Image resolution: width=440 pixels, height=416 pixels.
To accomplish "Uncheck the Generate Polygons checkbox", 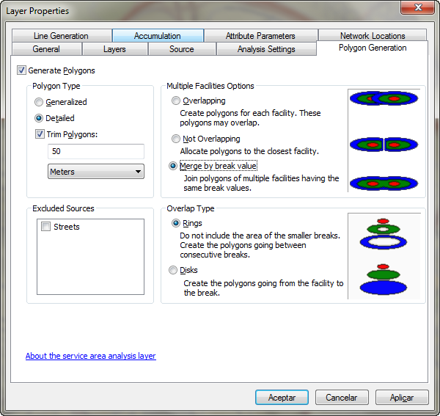I will pyautogui.click(x=21, y=70).
